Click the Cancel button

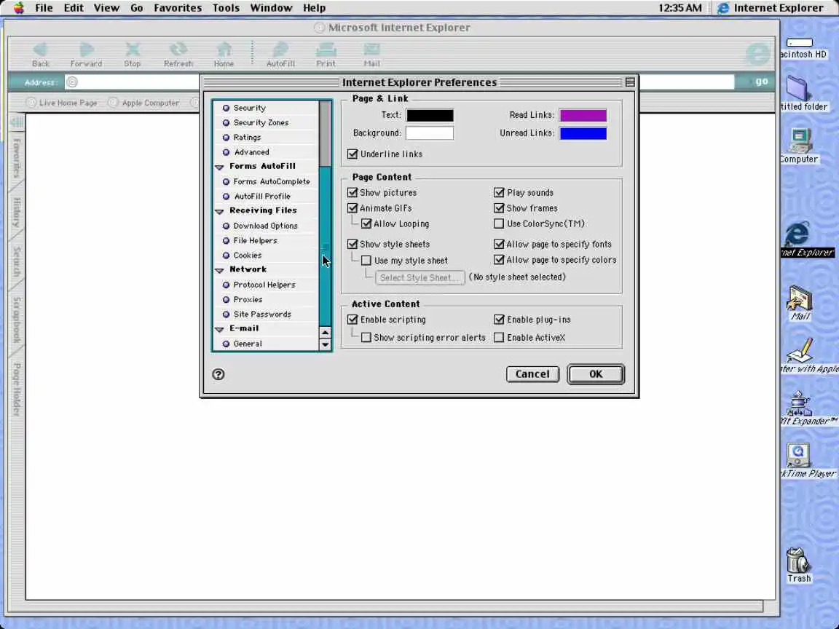coord(532,374)
